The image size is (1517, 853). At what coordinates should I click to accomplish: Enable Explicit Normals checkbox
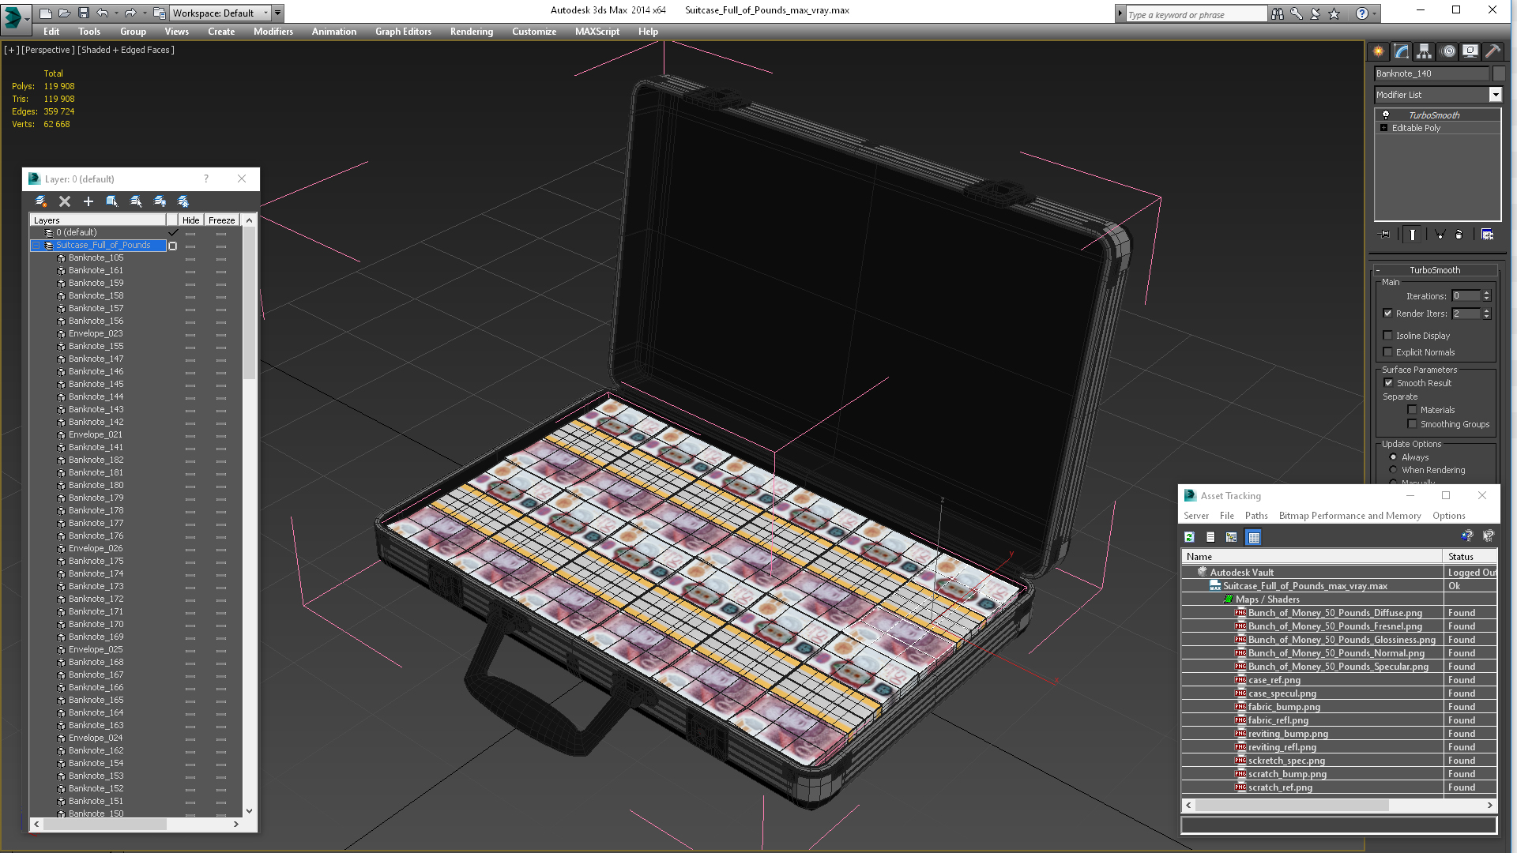pos(1388,352)
